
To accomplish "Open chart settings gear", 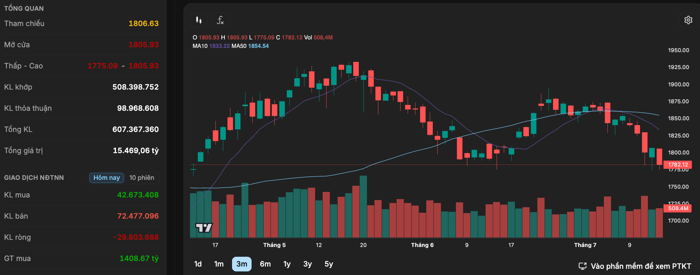I will pos(688,20).
